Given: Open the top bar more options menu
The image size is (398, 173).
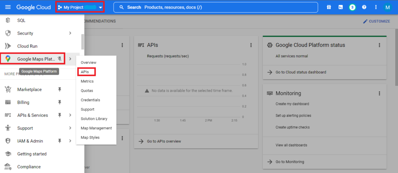Looking at the screenshot, I should pos(376,7).
